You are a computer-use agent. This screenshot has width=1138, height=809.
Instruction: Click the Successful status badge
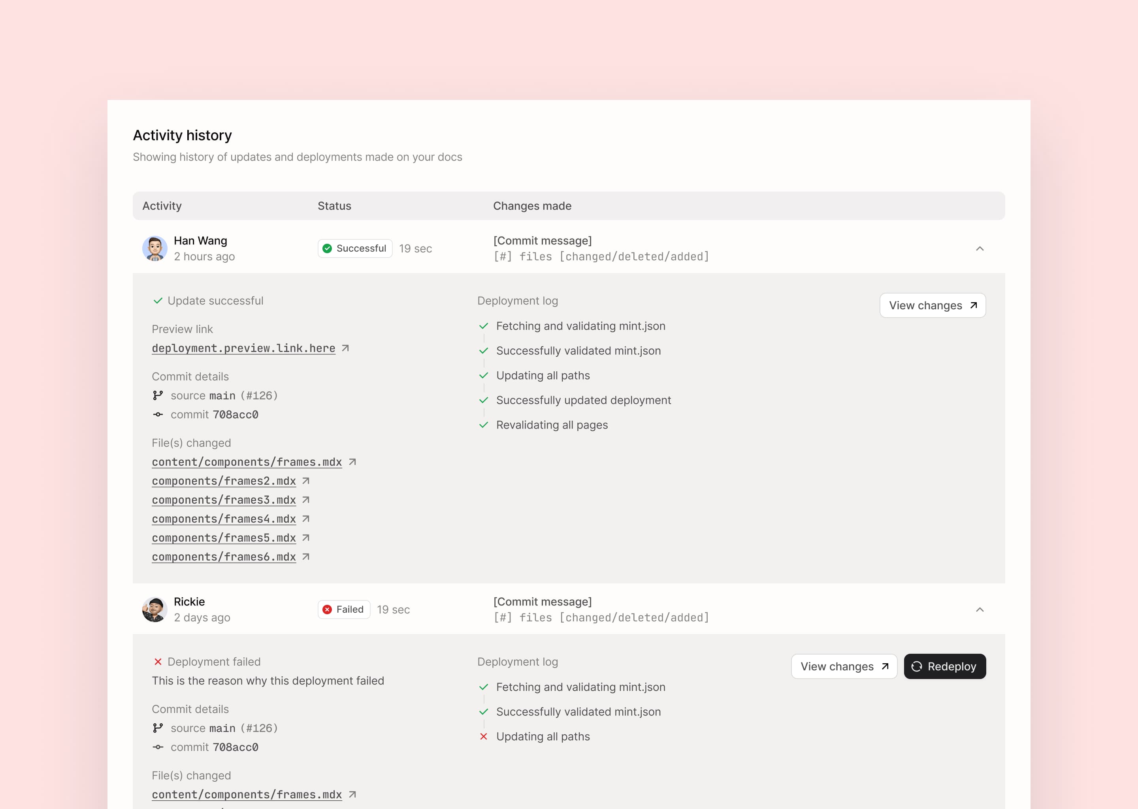coord(355,248)
